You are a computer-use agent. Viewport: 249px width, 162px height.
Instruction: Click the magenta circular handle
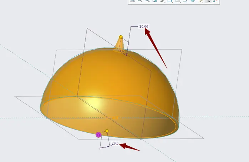click(98, 135)
